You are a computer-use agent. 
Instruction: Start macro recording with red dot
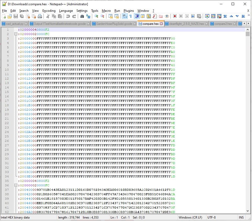(175, 16)
